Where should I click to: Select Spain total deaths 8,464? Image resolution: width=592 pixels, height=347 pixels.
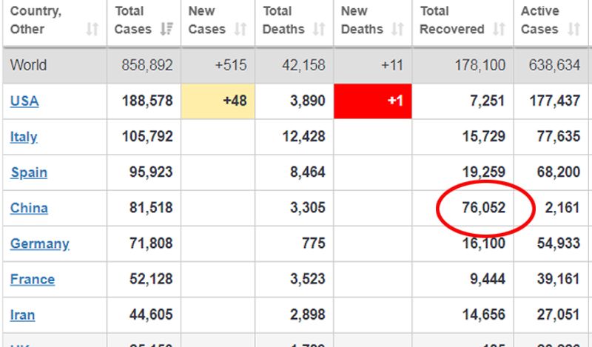click(x=307, y=172)
